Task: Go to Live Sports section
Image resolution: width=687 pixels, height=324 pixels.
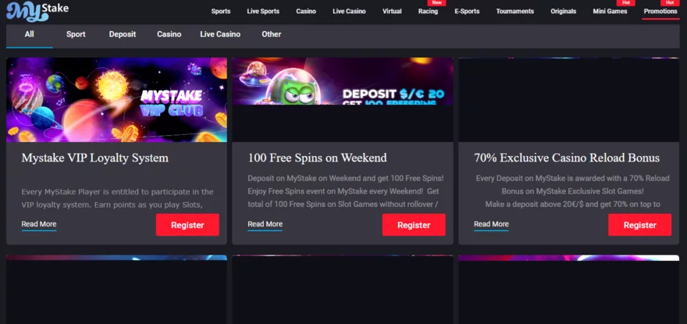Action: [x=263, y=12]
